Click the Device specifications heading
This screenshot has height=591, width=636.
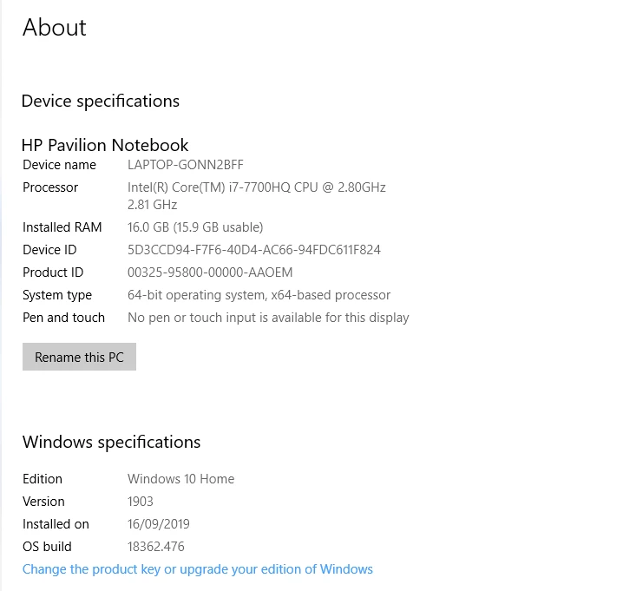[x=101, y=102]
